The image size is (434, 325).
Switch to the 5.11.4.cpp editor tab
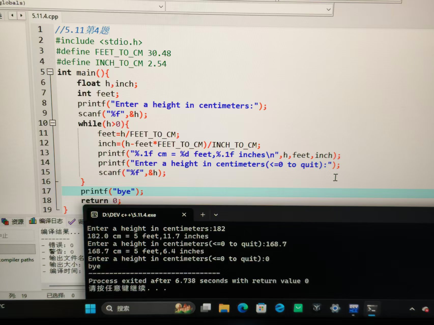click(x=45, y=16)
